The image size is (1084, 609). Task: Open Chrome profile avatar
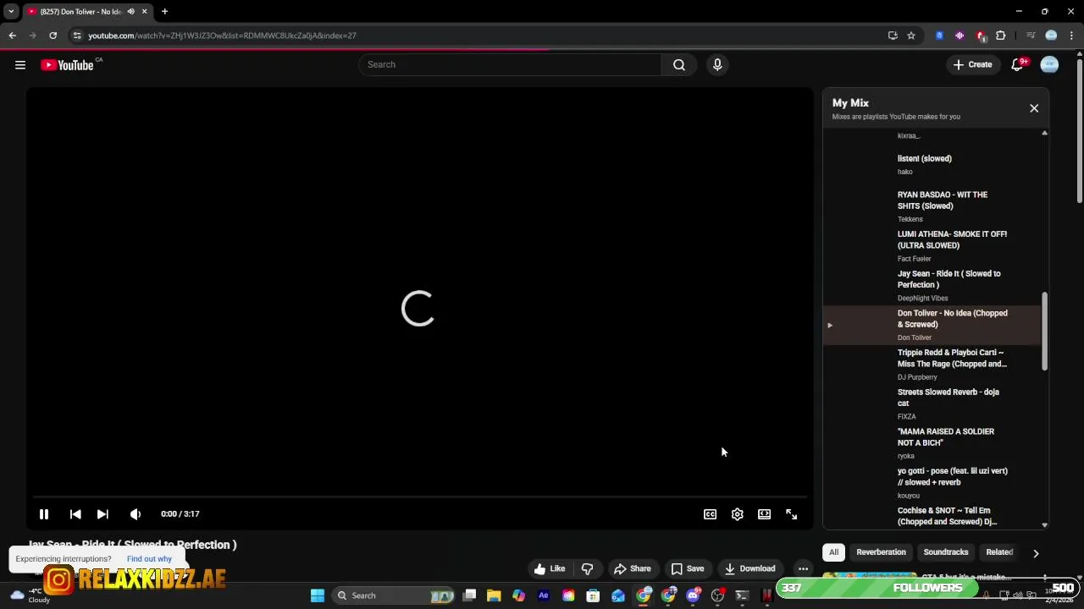coord(1051,36)
